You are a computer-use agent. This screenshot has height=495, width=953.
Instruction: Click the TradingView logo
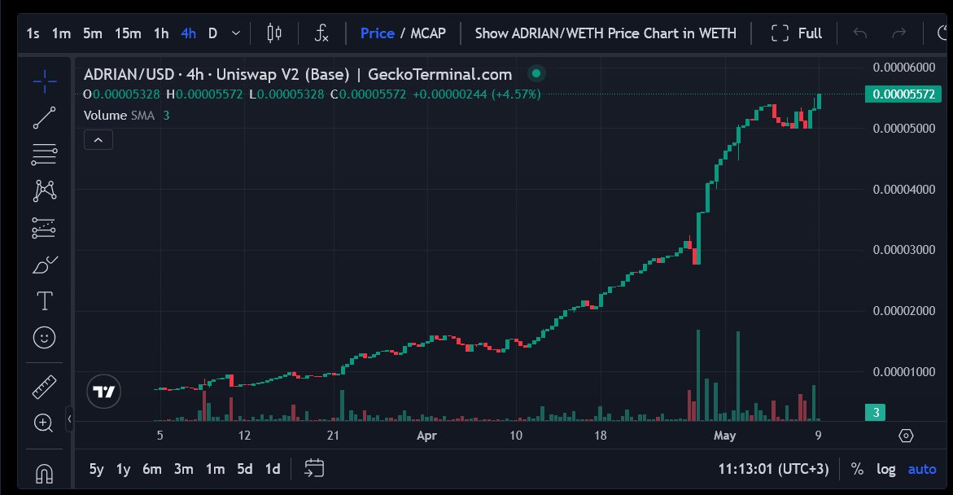tap(104, 392)
